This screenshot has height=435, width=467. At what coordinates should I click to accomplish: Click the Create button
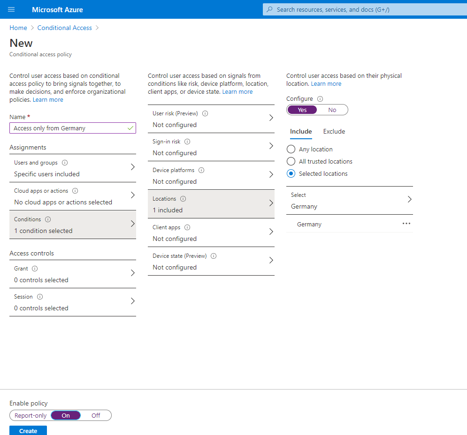pos(28,430)
